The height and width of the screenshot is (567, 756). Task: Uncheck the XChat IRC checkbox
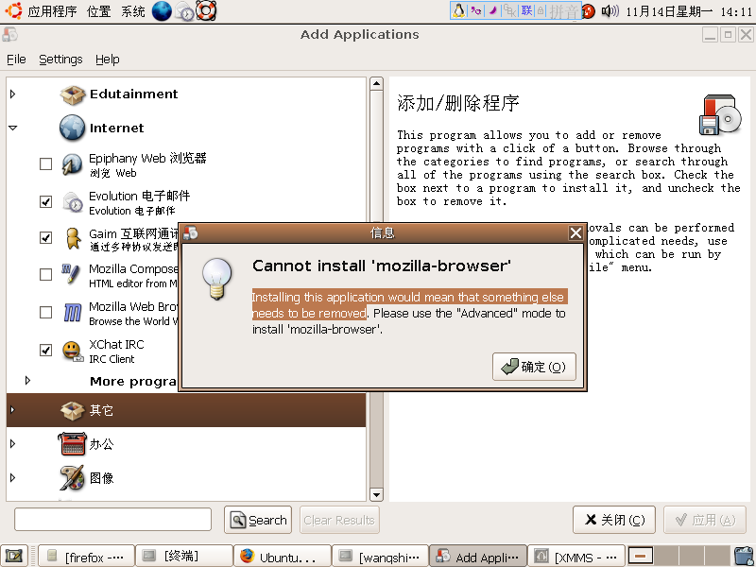45,350
